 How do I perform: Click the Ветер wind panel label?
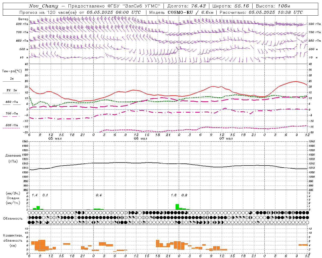[x=23, y=19]
